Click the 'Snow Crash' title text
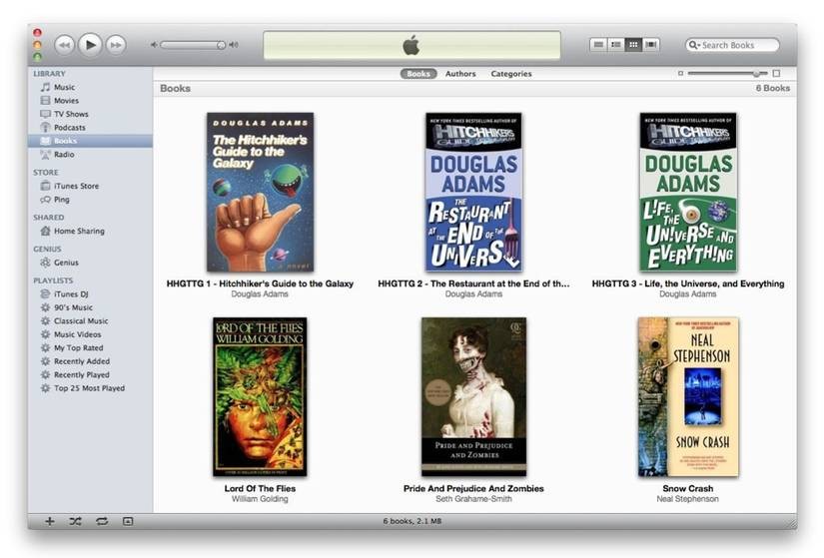Image resolution: width=824 pixels, height=558 pixels. [x=688, y=489]
